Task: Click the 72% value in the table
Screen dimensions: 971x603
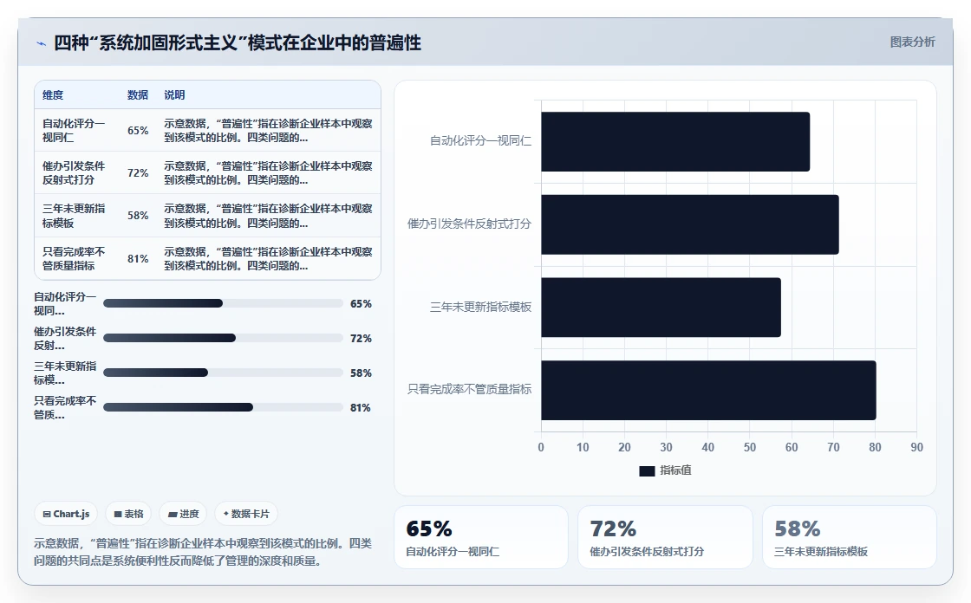Action: [x=138, y=172]
